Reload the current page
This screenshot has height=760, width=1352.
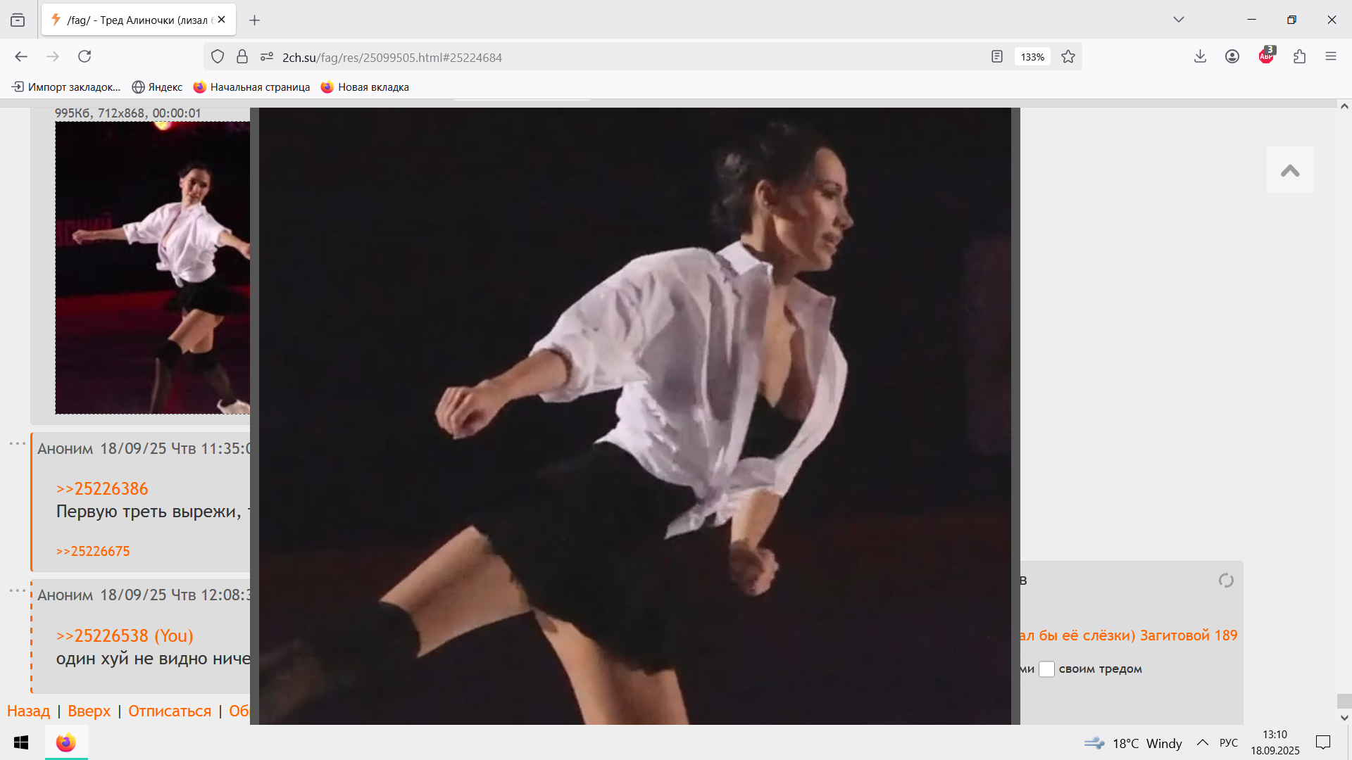coord(84,56)
